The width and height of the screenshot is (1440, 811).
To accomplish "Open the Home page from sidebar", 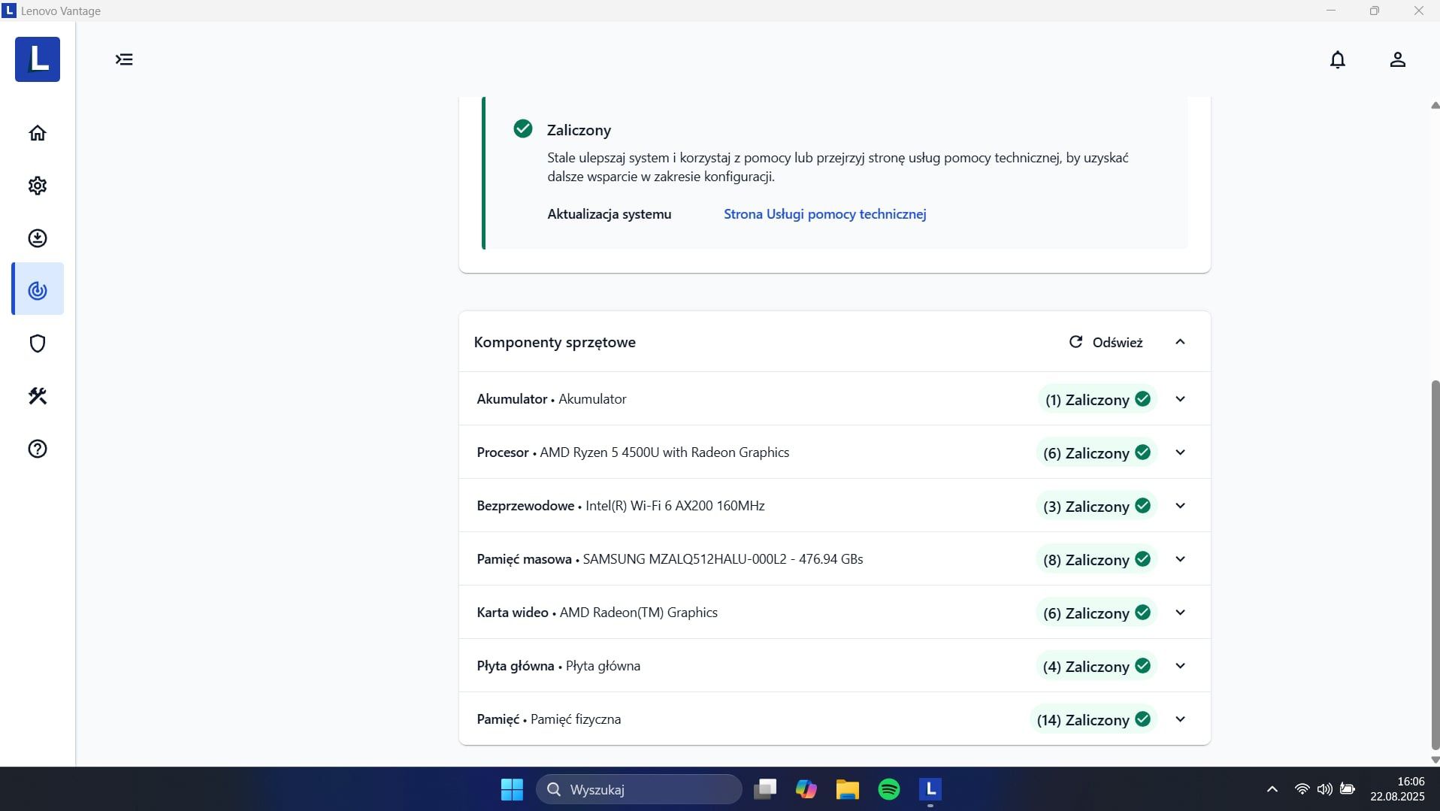I will point(38,133).
